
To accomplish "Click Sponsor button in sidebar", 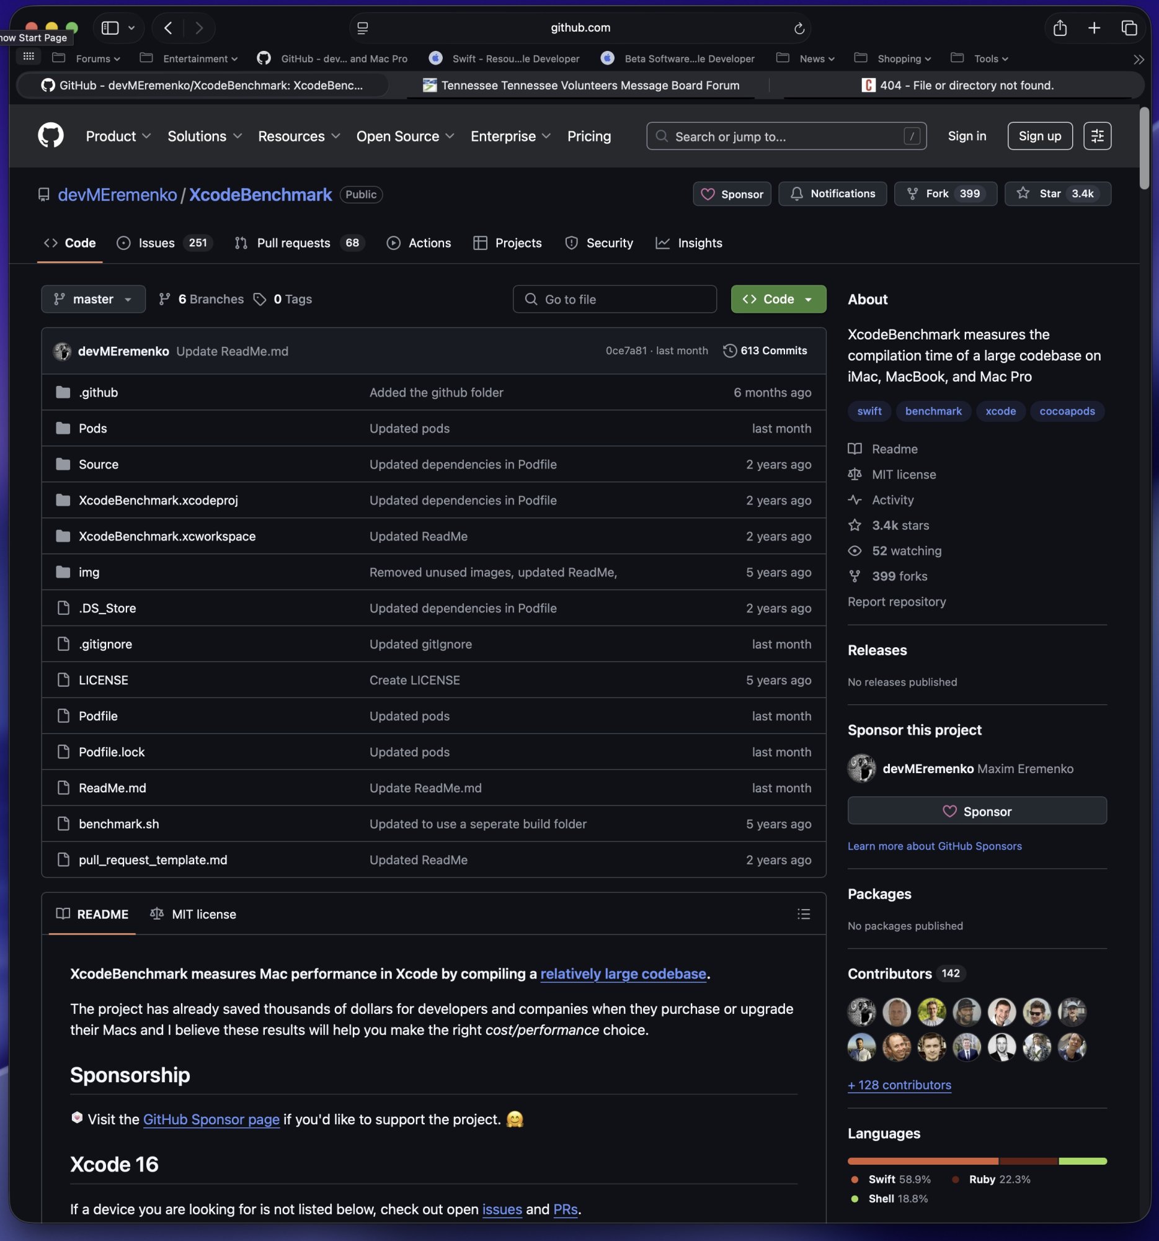I will 977,811.
